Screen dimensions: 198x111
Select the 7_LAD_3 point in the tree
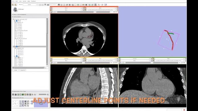[20, 43]
